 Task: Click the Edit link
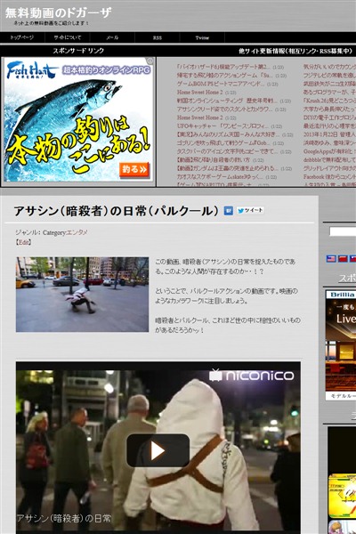[23, 242]
